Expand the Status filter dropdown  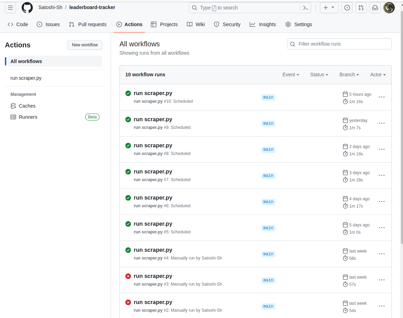pos(319,75)
